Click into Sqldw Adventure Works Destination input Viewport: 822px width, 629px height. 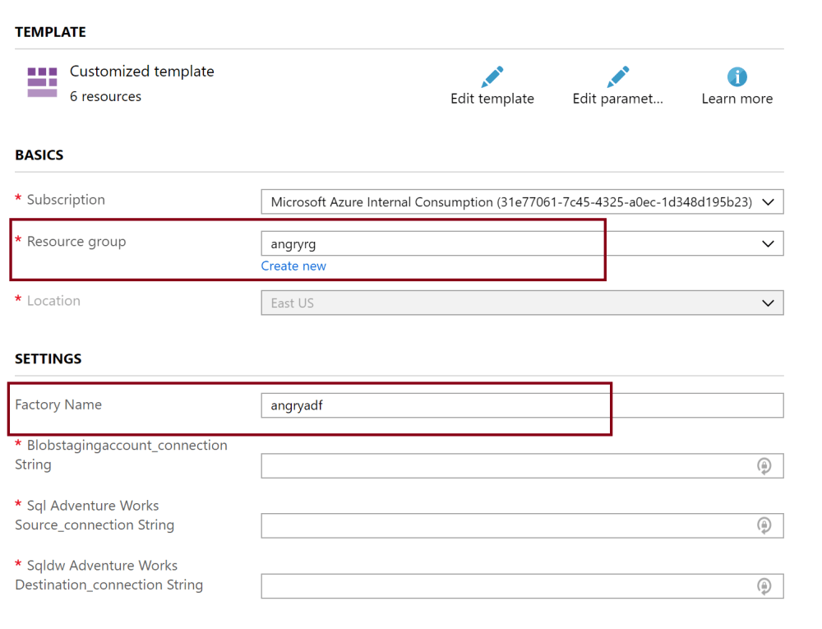pos(505,585)
